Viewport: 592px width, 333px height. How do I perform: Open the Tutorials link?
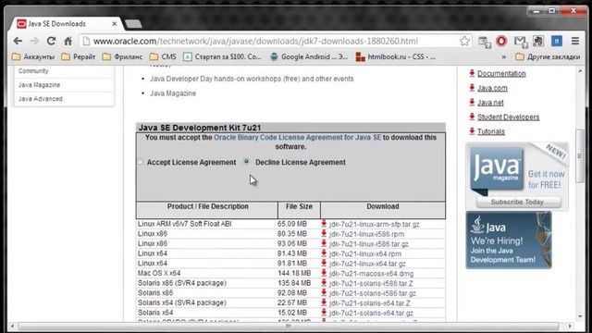pyautogui.click(x=491, y=131)
